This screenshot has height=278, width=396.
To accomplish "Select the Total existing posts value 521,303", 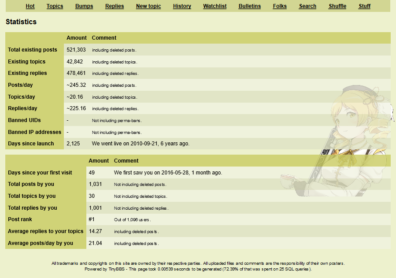I will coord(76,50).
